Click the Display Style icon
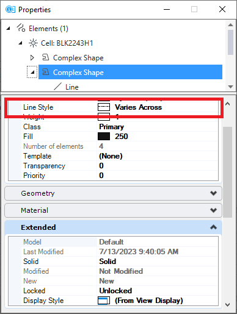The height and width of the screenshot is (314, 237). [x=104, y=301]
